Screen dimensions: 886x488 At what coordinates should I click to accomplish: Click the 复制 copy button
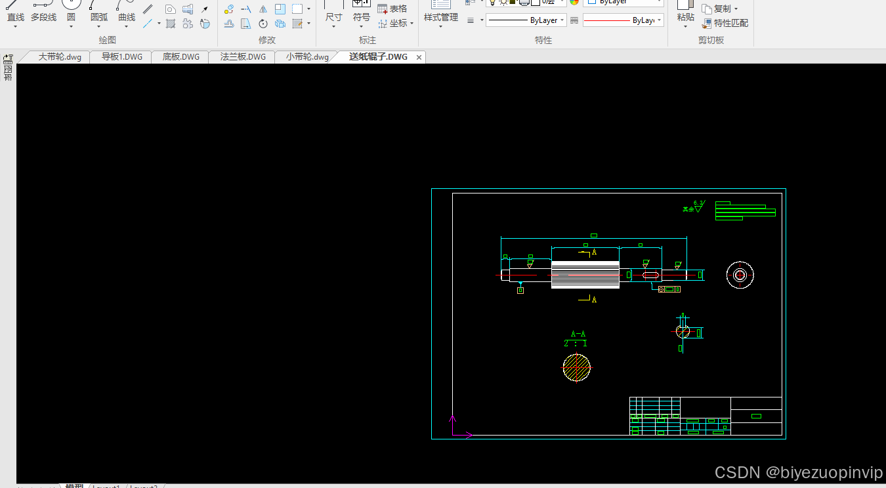[x=717, y=9]
